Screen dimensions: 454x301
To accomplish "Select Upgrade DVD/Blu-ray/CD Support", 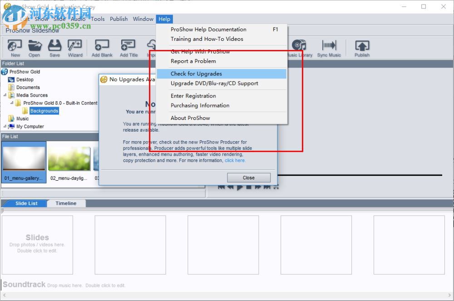I will click(x=222, y=84).
